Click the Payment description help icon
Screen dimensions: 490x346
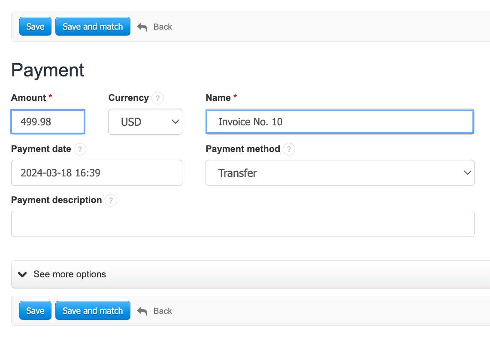(x=111, y=200)
